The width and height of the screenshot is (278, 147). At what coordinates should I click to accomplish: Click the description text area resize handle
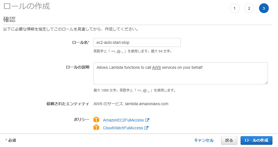(266, 83)
